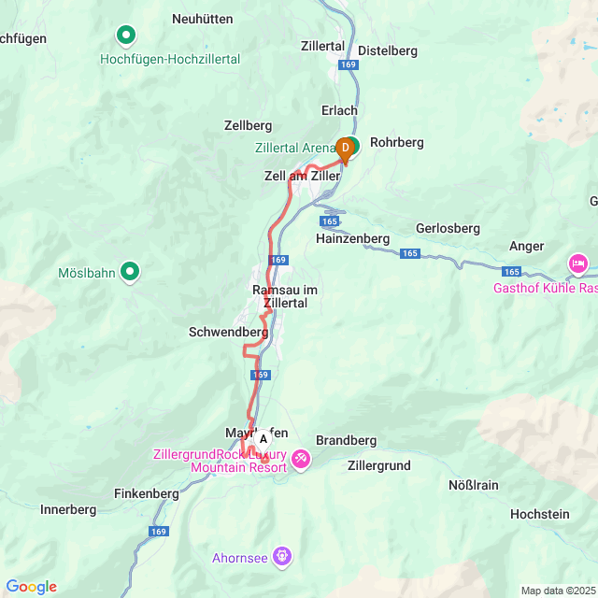Click the Map data ©2025 attribution
The image size is (598, 598).
(x=558, y=591)
